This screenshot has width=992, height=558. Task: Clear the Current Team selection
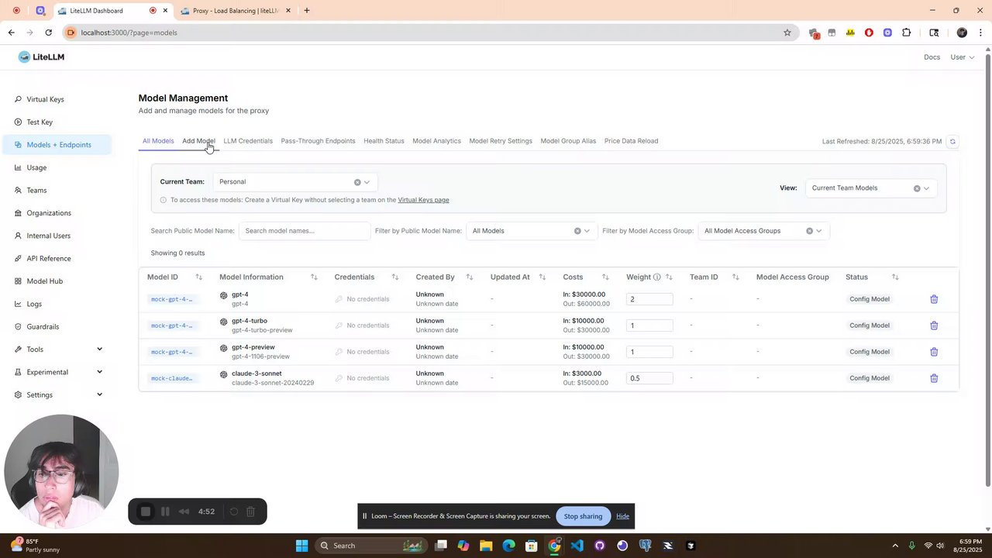357,182
